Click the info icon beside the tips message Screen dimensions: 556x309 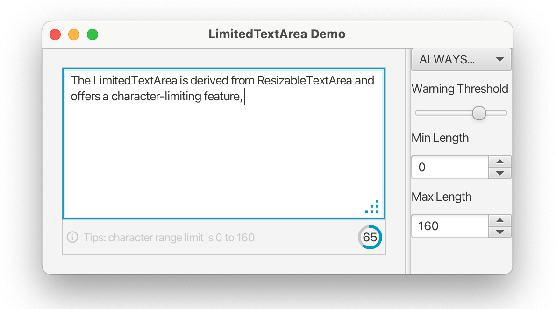click(x=71, y=238)
